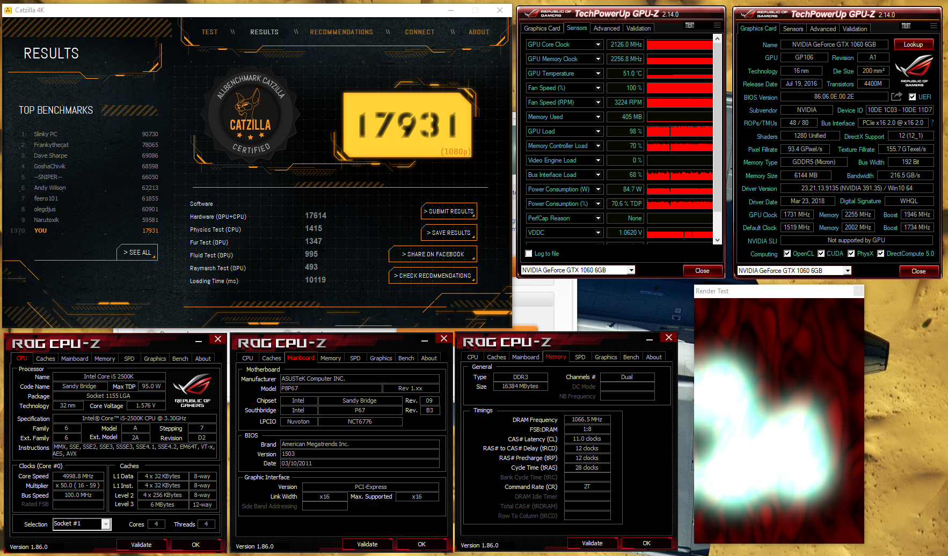This screenshot has height=556, width=948.
Task: Click the Catzilla 4K title bar app icon
Action: point(8,10)
